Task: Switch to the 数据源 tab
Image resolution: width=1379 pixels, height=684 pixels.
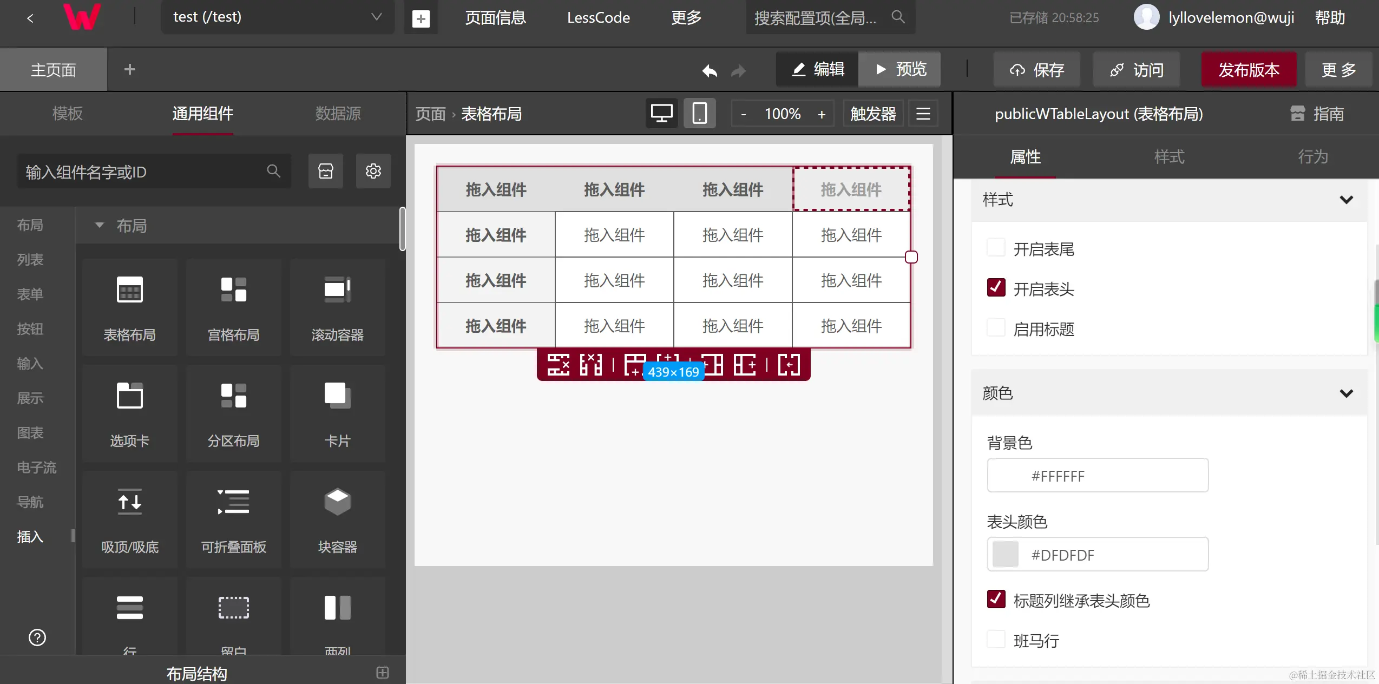Action: (338, 114)
